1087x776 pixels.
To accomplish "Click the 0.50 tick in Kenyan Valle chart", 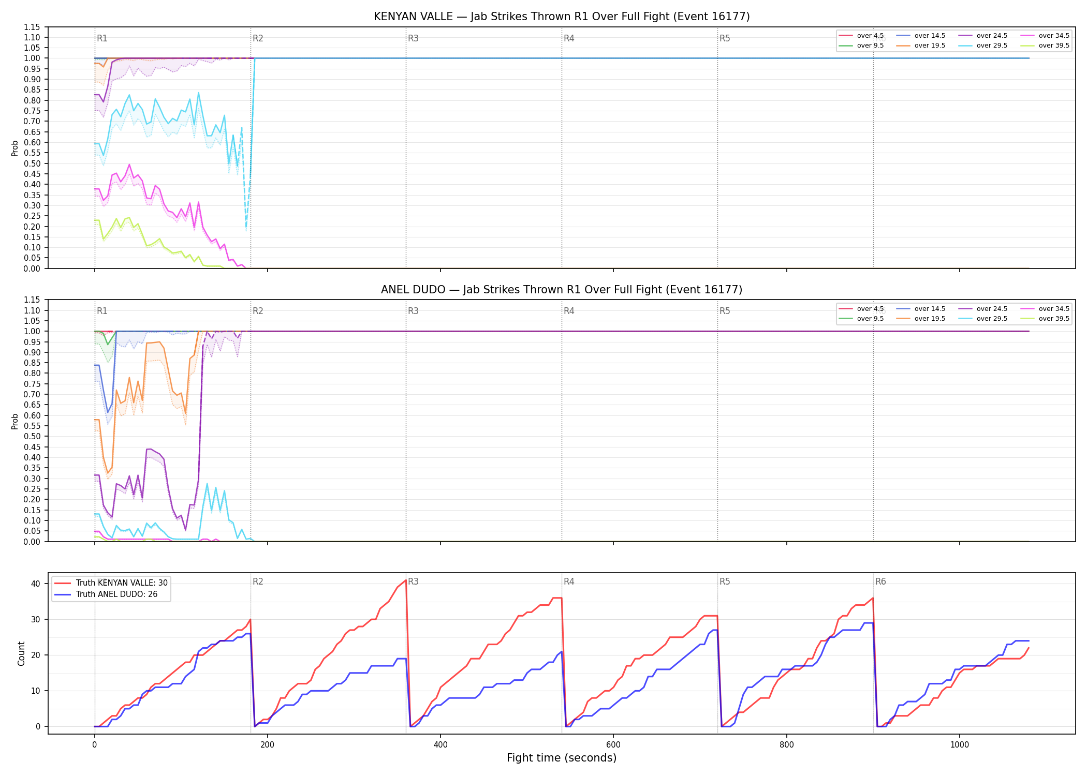I will pyautogui.click(x=32, y=163).
